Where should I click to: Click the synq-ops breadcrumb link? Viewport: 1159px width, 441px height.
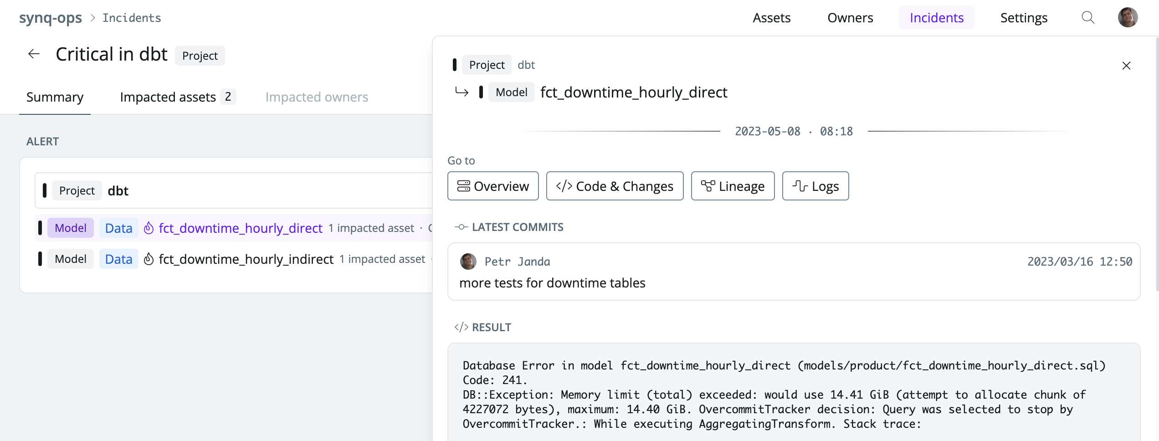tap(50, 18)
